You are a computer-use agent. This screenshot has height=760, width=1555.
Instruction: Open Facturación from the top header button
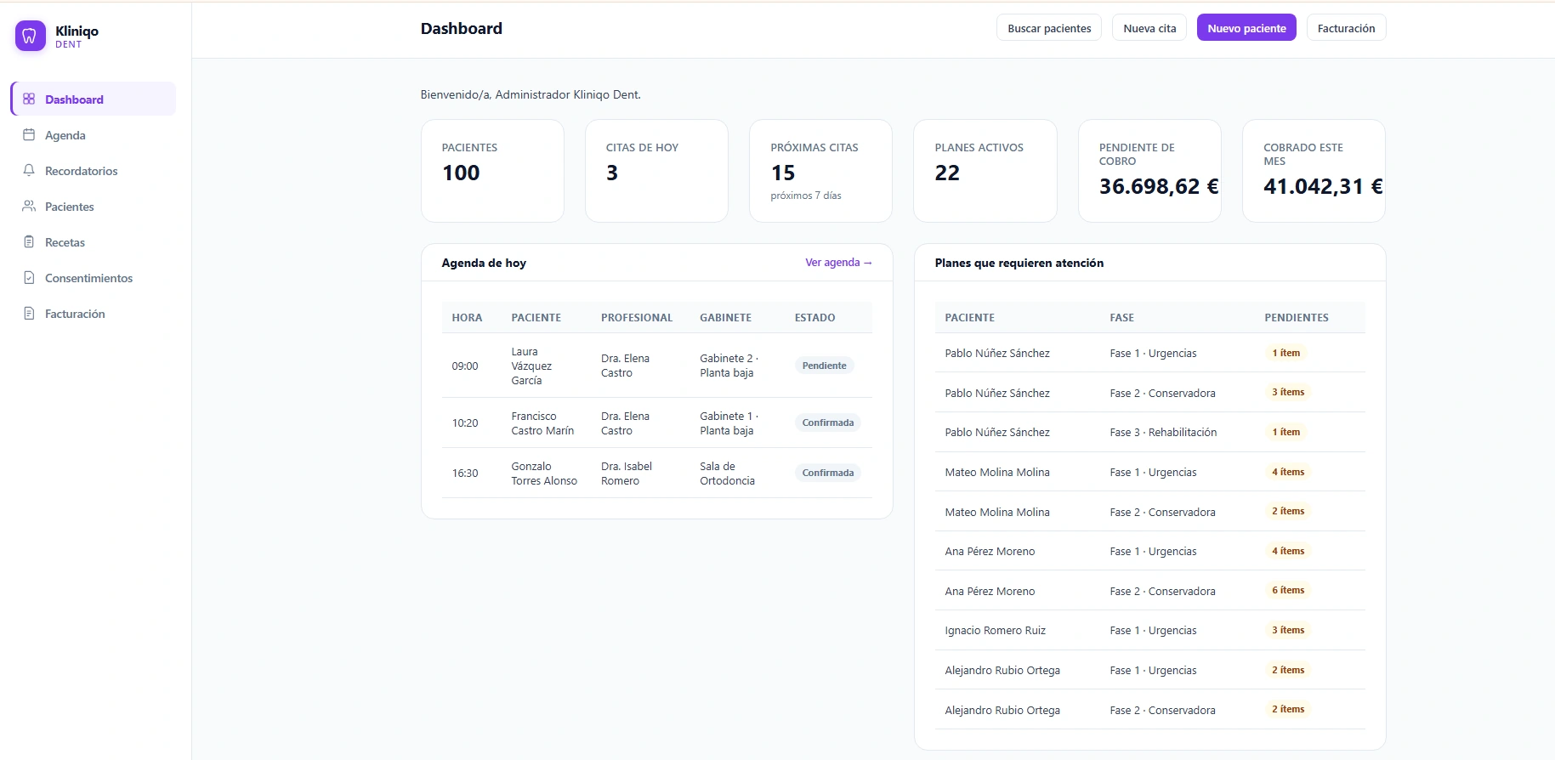point(1346,28)
